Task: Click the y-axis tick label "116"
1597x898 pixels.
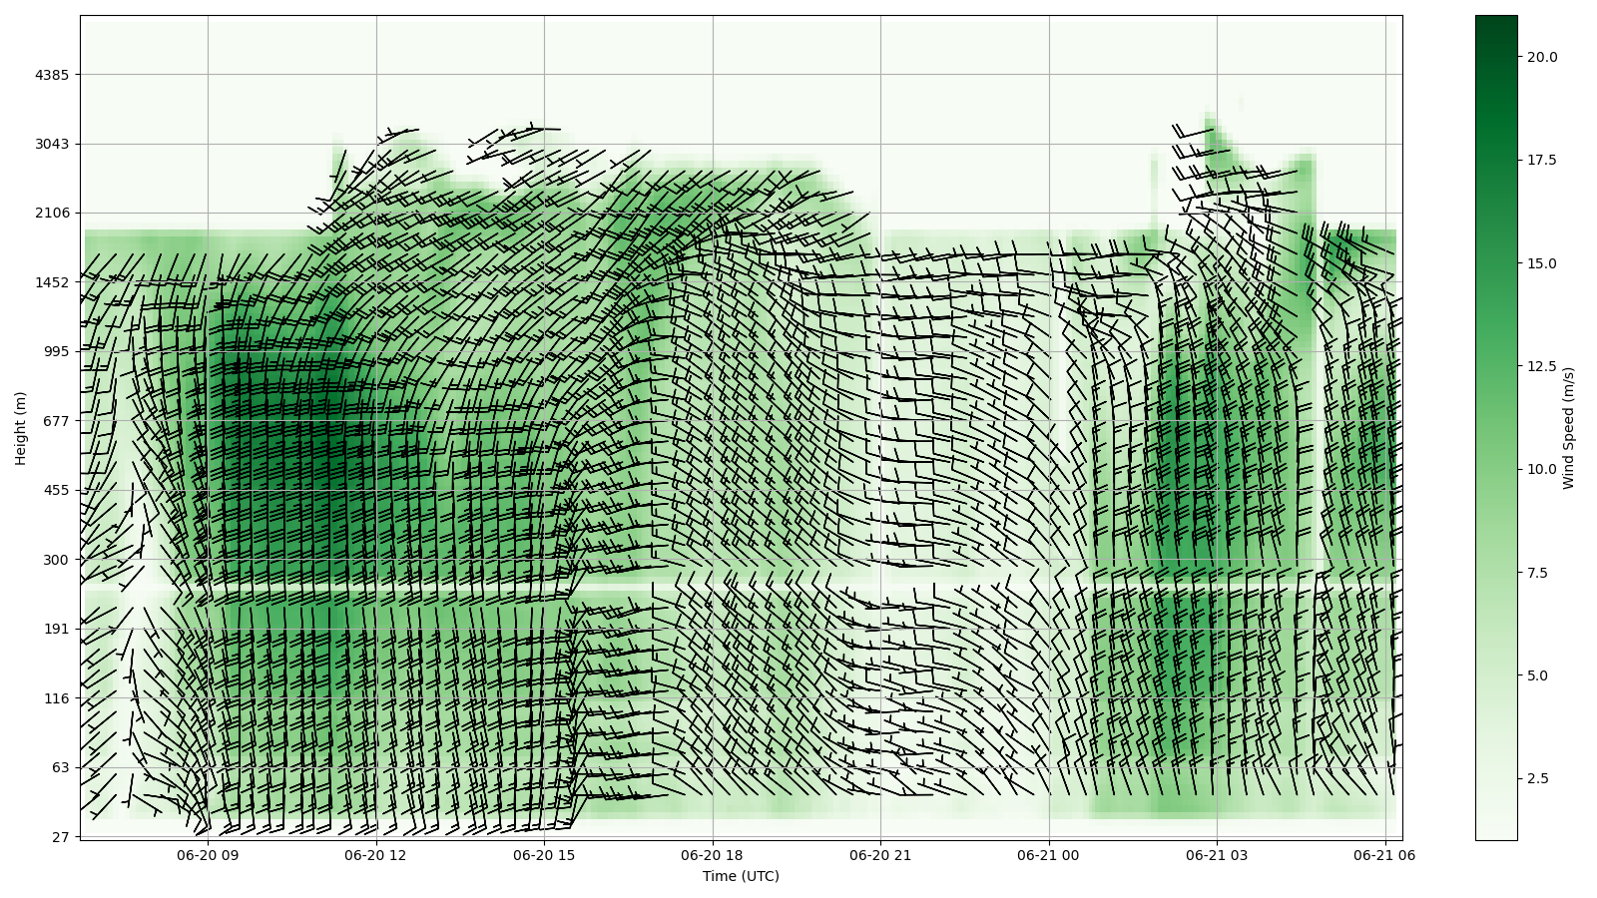Action: click(x=55, y=698)
